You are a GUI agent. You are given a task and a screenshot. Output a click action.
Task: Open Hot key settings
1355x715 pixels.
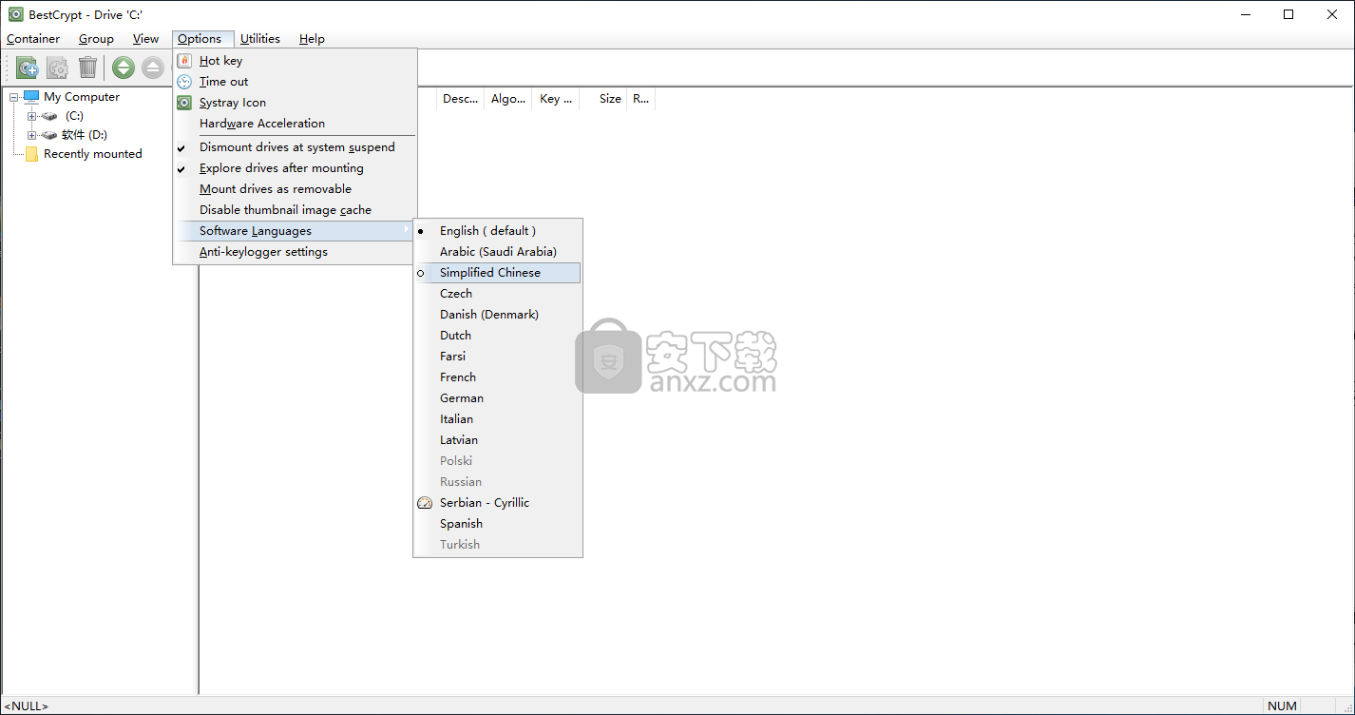[x=295, y=61]
